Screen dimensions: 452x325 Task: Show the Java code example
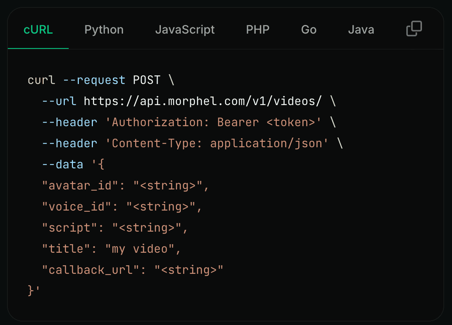click(x=361, y=30)
